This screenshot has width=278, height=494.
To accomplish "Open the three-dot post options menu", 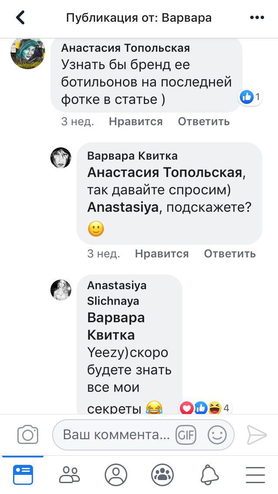I will tap(257, 18).
